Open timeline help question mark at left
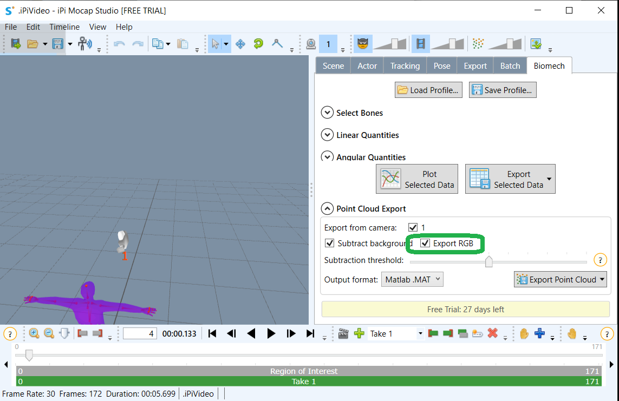The height and width of the screenshot is (401, 619). pyautogui.click(x=10, y=334)
